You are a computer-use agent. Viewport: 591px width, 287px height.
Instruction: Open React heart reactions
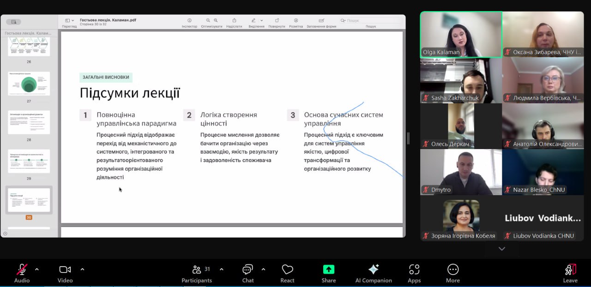[x=287, y=274]
